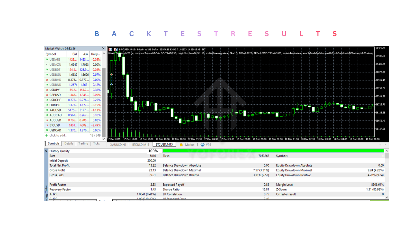The image size is (412, 232).
Task: Click the dot icon next to USDAZN
Action: click(x=47, y=64)
